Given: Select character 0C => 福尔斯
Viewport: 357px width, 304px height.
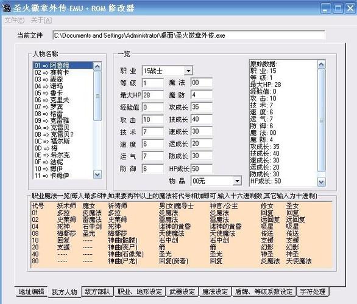Looking at the screenshot, I should tap(63, 141).
